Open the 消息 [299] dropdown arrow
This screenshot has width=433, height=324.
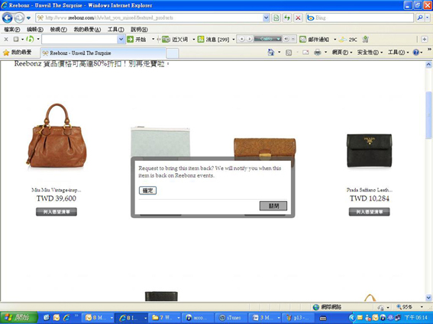pyautogui.click(x=234, y=40)
